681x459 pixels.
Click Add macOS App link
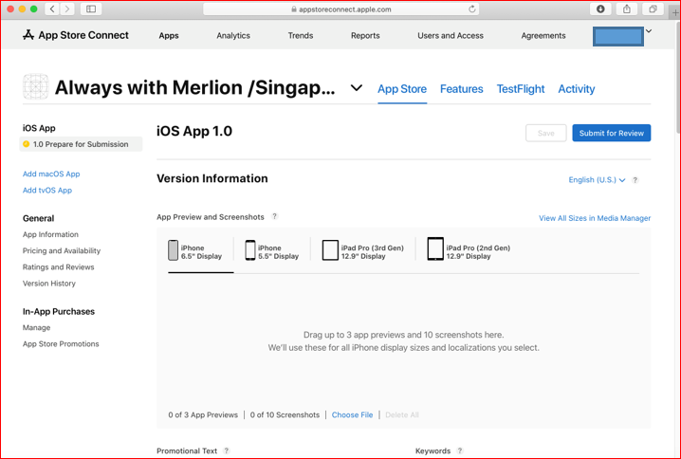[51, 174]
